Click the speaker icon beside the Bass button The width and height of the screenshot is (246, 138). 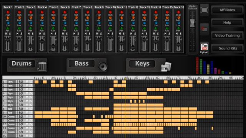click(x=103, y=66)
